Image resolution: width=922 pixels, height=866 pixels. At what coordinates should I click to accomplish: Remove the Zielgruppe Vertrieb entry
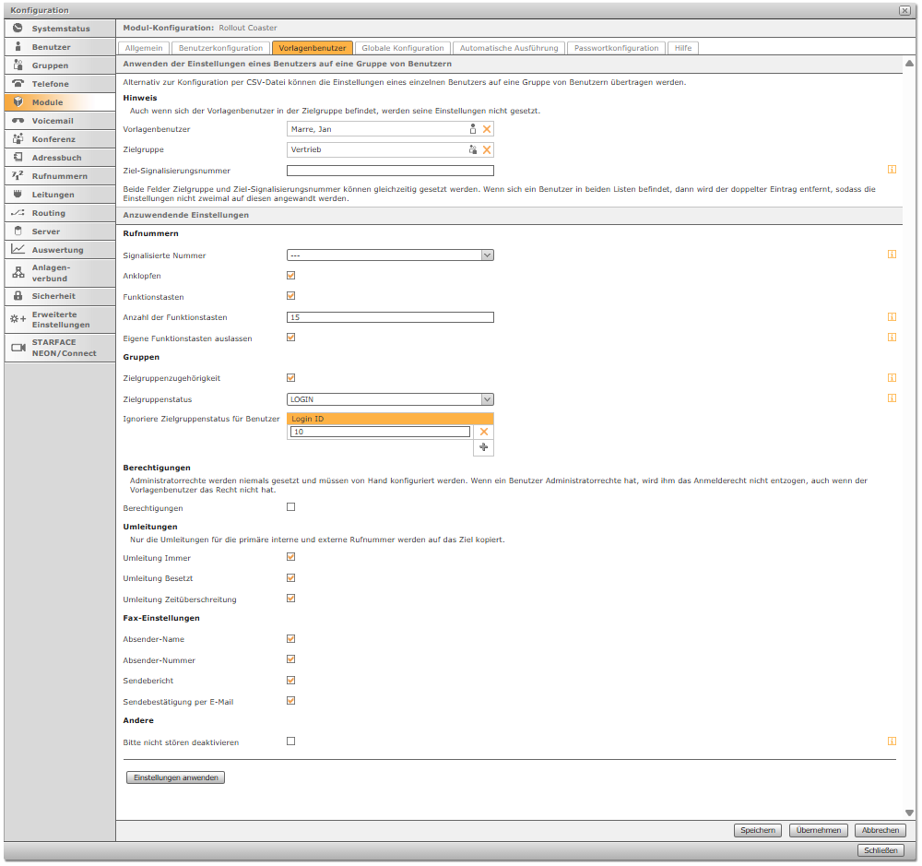pyautogui.click(x=487, y=149)
